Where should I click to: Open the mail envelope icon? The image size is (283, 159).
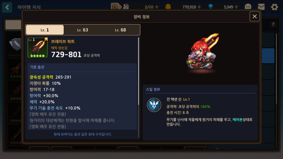(x=261, y=7)
